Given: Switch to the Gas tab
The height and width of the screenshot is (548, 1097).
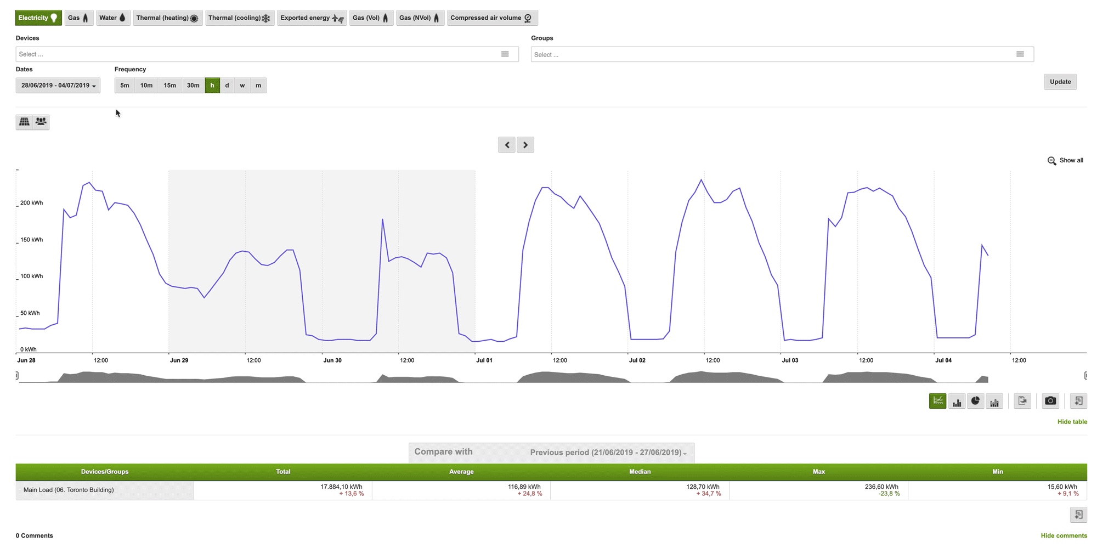Looking at the screenshot, I should [79, 18].
